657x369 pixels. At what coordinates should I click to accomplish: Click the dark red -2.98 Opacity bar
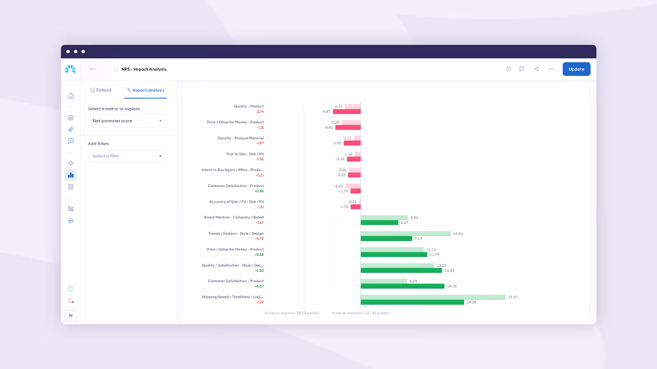click(352, 143)
